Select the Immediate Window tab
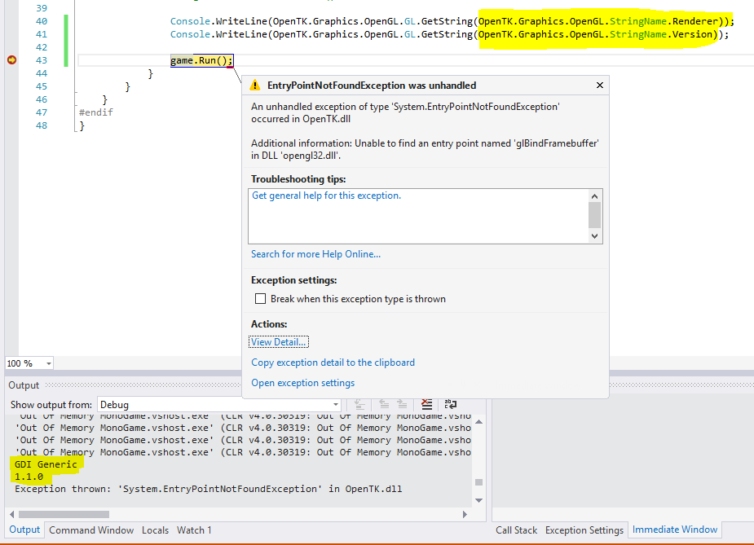The height and width of the screenshot is (545, 754). (675, 530)
